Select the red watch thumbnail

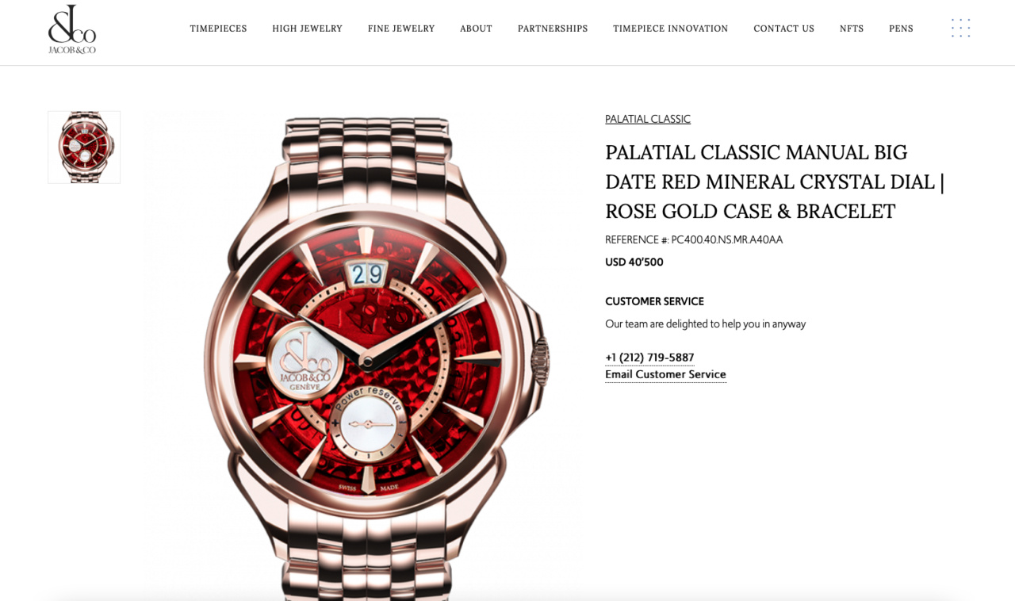[84, 147]
